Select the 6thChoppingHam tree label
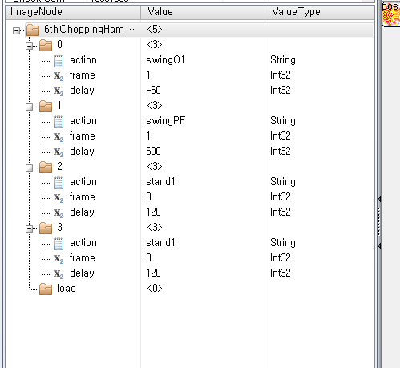 [89, 30]
